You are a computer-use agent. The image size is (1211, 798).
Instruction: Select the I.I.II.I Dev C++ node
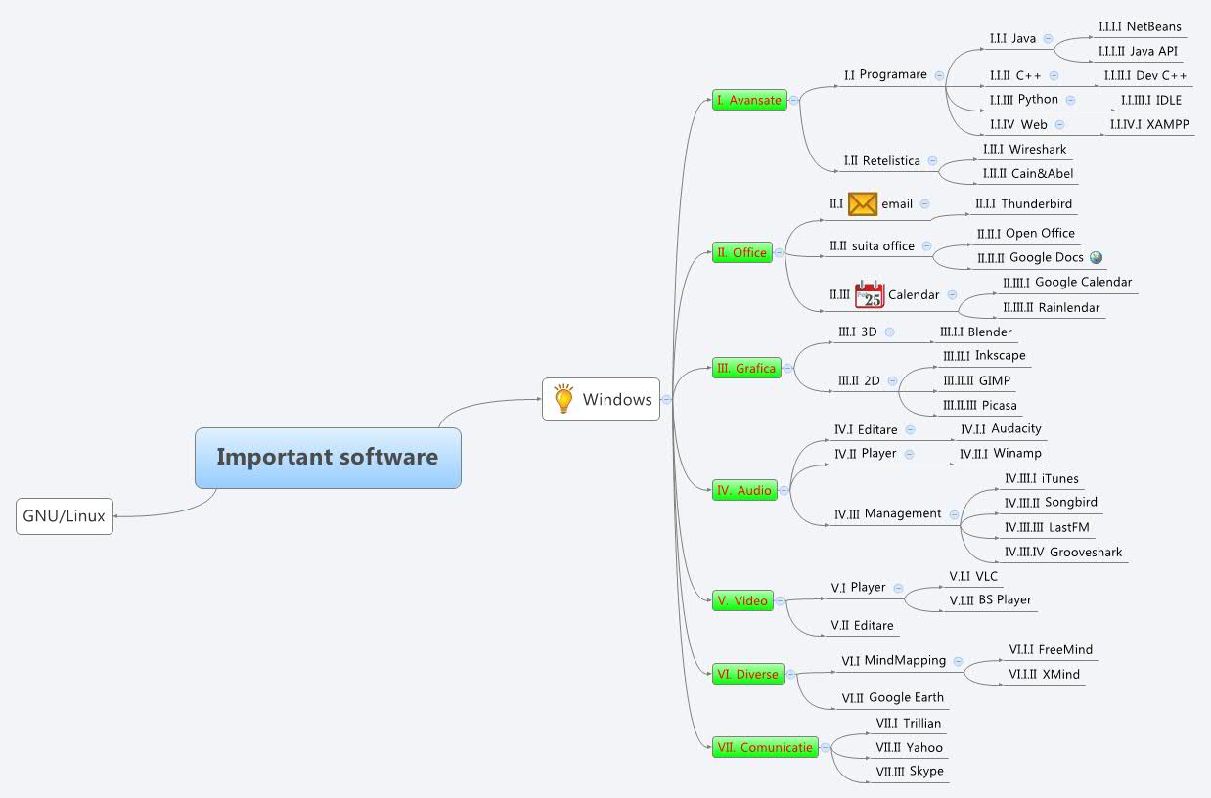[1145, 75]
